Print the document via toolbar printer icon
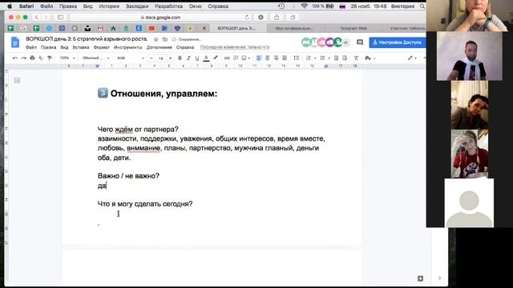The image size is (513, 288). [x=32, y=58]
